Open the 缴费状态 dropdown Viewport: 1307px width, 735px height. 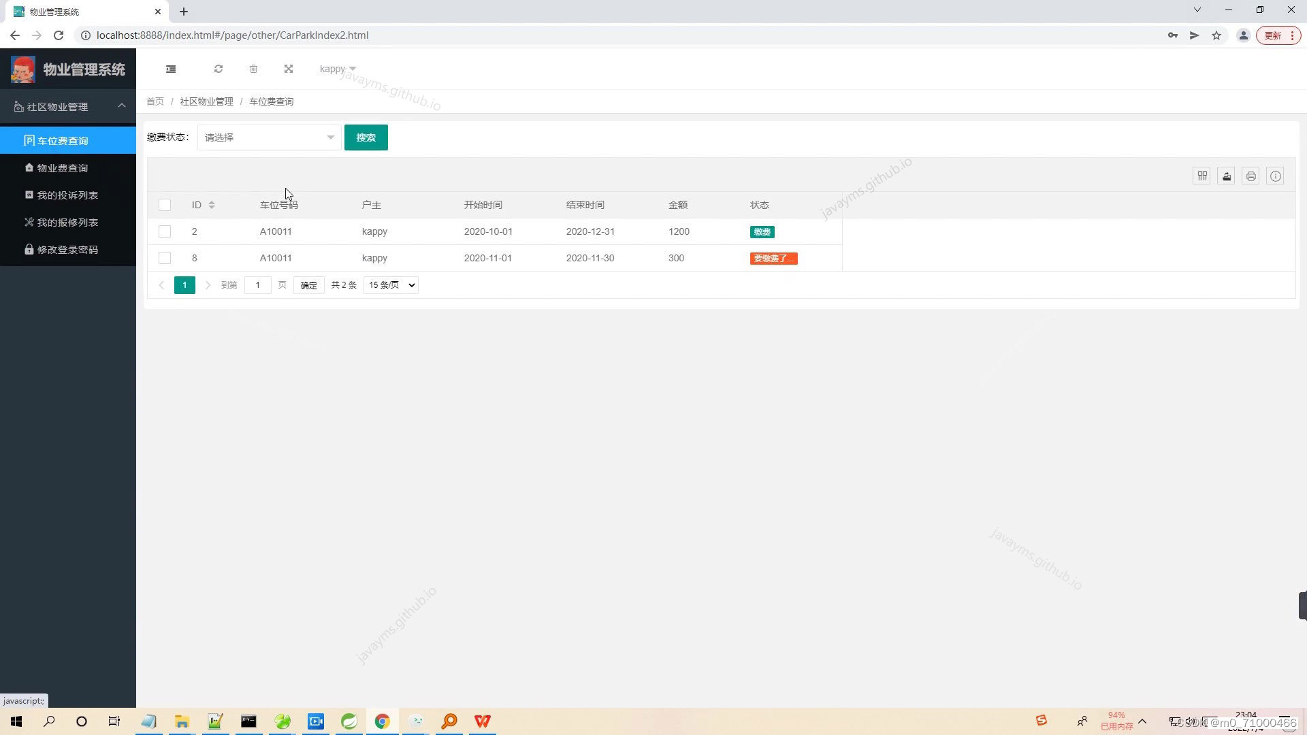tap(269, 137)
